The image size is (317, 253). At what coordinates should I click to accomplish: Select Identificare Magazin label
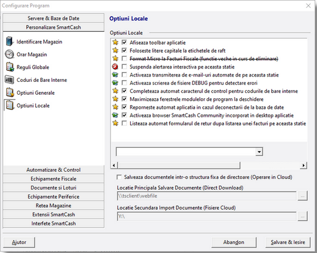[39, 42]
